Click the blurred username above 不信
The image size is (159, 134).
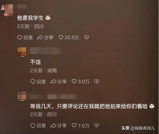tap(45, 51)
